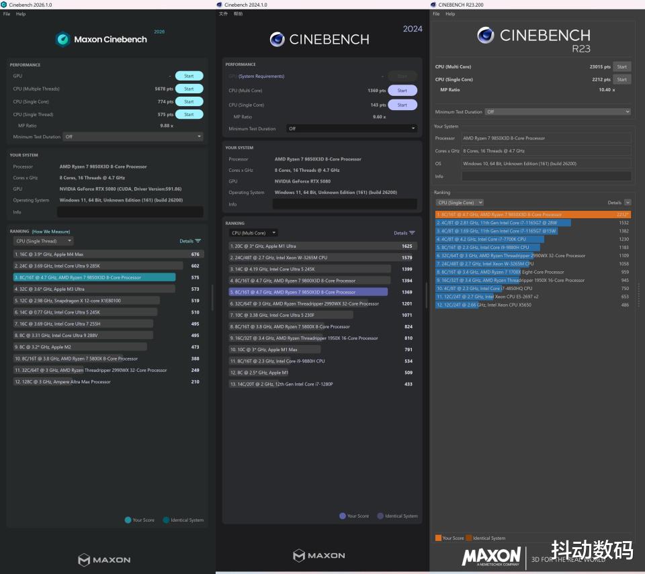Screen dimensions: 645x574
Task: Select highlighted Ryzen 7 9850X3D row in Cinebench 2026
Action: pyautogui.click(x=109, y=277)
